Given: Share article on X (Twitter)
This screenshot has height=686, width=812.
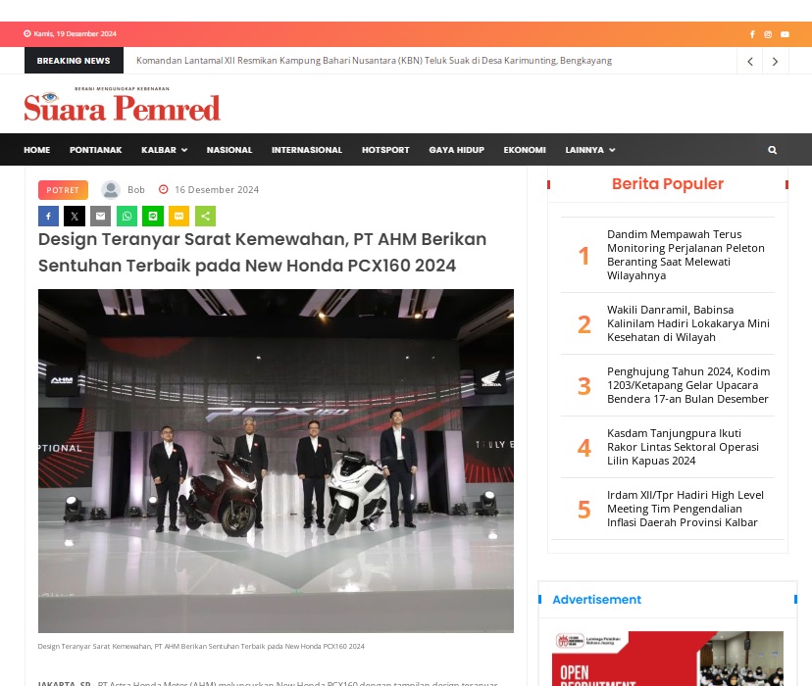Looking at the screenshot, I should [75, 217].
